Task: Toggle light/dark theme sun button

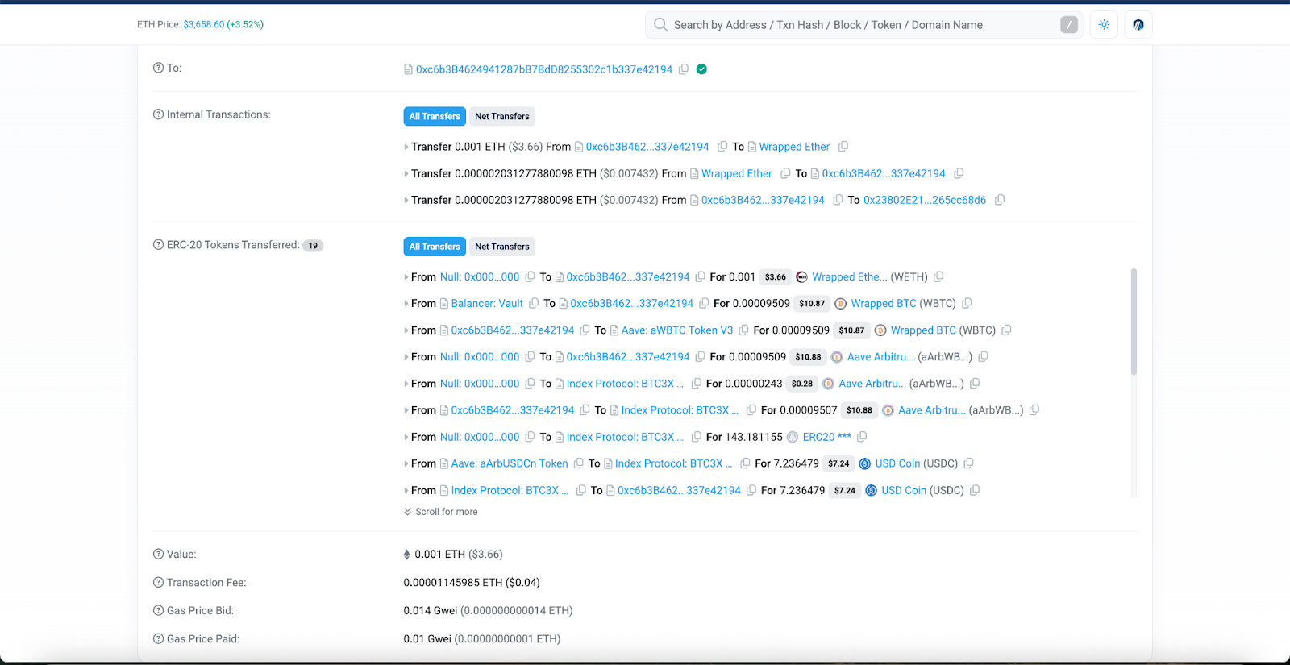Action: [x=1104, y=25]
